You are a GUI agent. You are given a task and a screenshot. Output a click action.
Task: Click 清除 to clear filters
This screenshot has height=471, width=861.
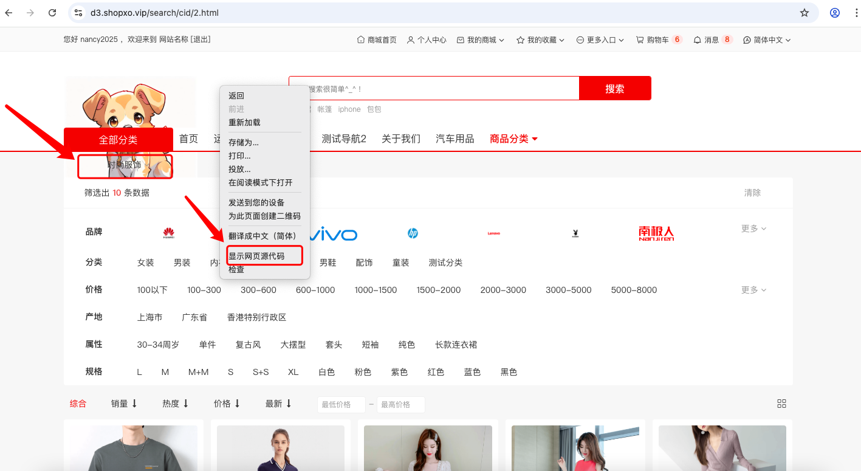(x=752, y=193)
